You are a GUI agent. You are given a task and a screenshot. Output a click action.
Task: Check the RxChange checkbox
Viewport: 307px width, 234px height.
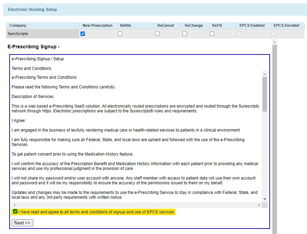pos(184,33)
